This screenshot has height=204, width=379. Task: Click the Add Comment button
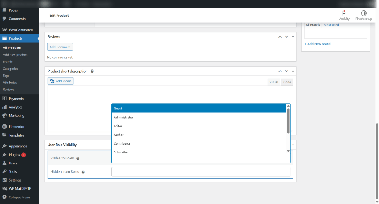pos(60,47)
